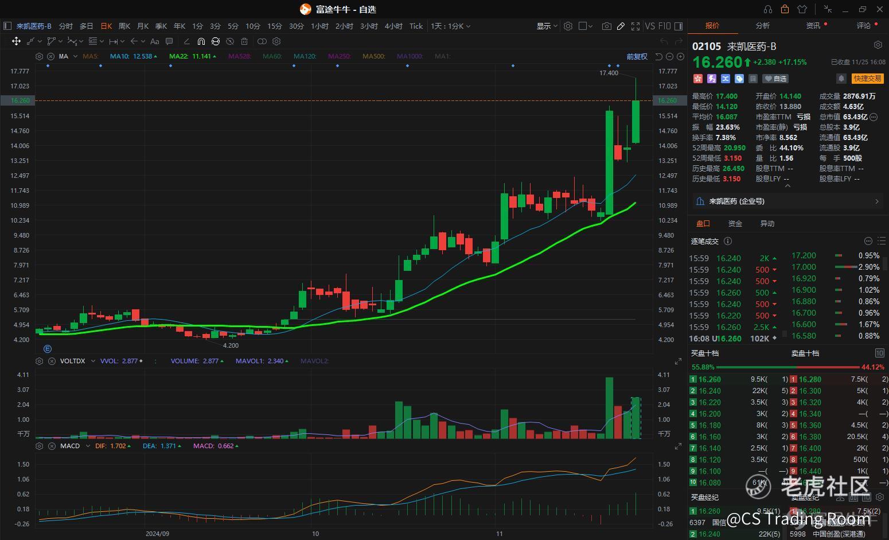Open the F10 company info

click(x=665, y=26)
